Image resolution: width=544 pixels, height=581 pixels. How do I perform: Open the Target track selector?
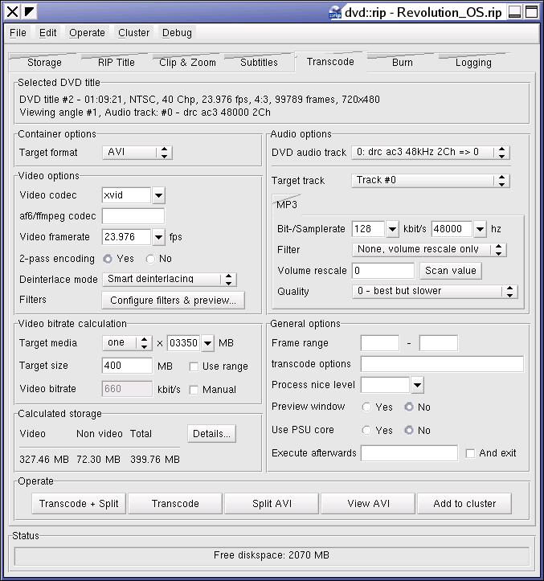pyautogui.click(x=431, y=181)
